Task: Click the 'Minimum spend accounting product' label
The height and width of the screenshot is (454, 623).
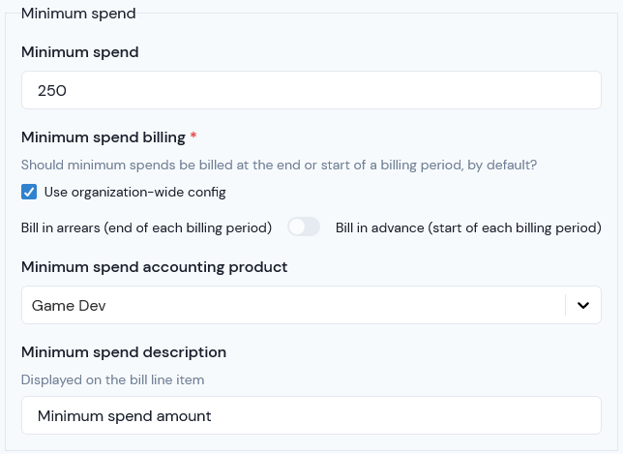Action: pos(154,267)
